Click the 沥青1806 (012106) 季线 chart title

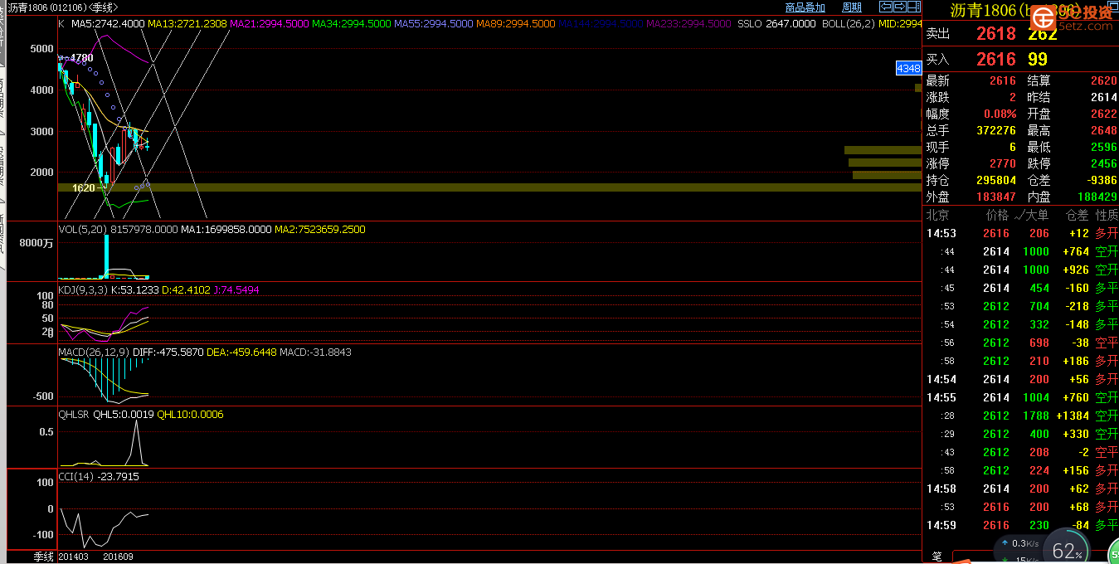tap(65, 7)
